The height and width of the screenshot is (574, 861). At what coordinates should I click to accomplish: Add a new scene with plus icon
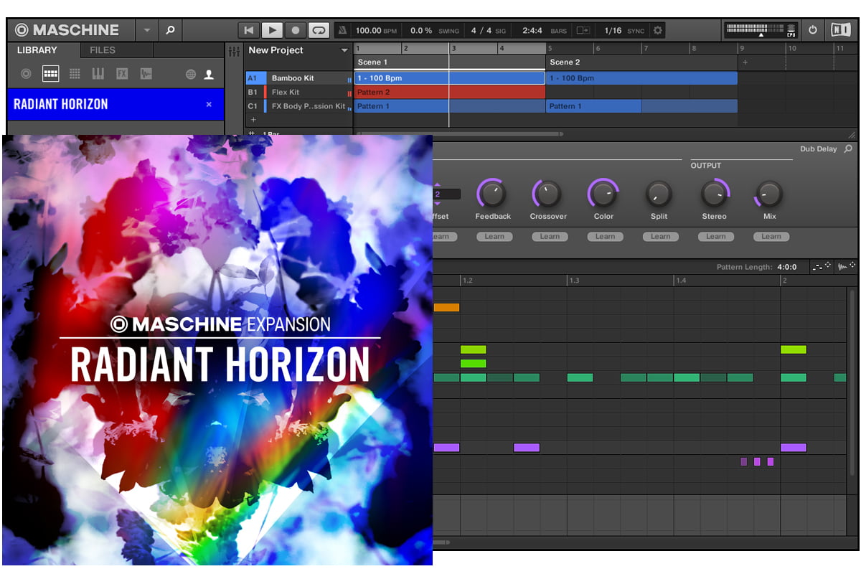pos(745,62)
